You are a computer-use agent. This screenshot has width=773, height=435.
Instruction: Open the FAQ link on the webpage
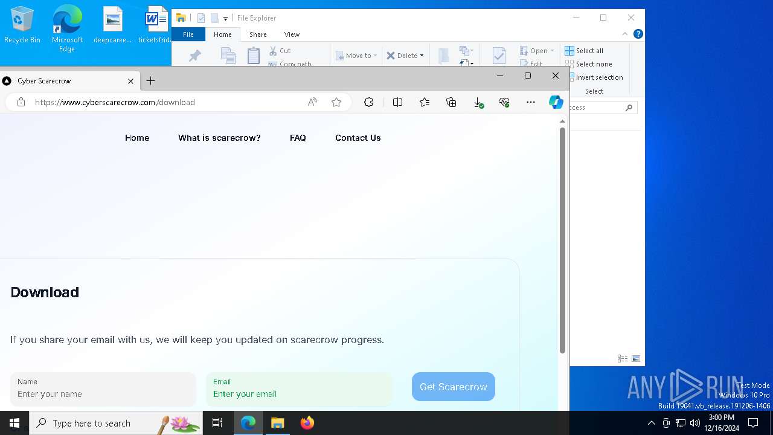[298, 138]
